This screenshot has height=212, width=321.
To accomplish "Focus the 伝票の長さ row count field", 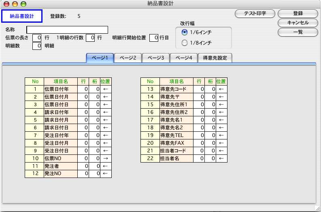I will pos(37,38).
